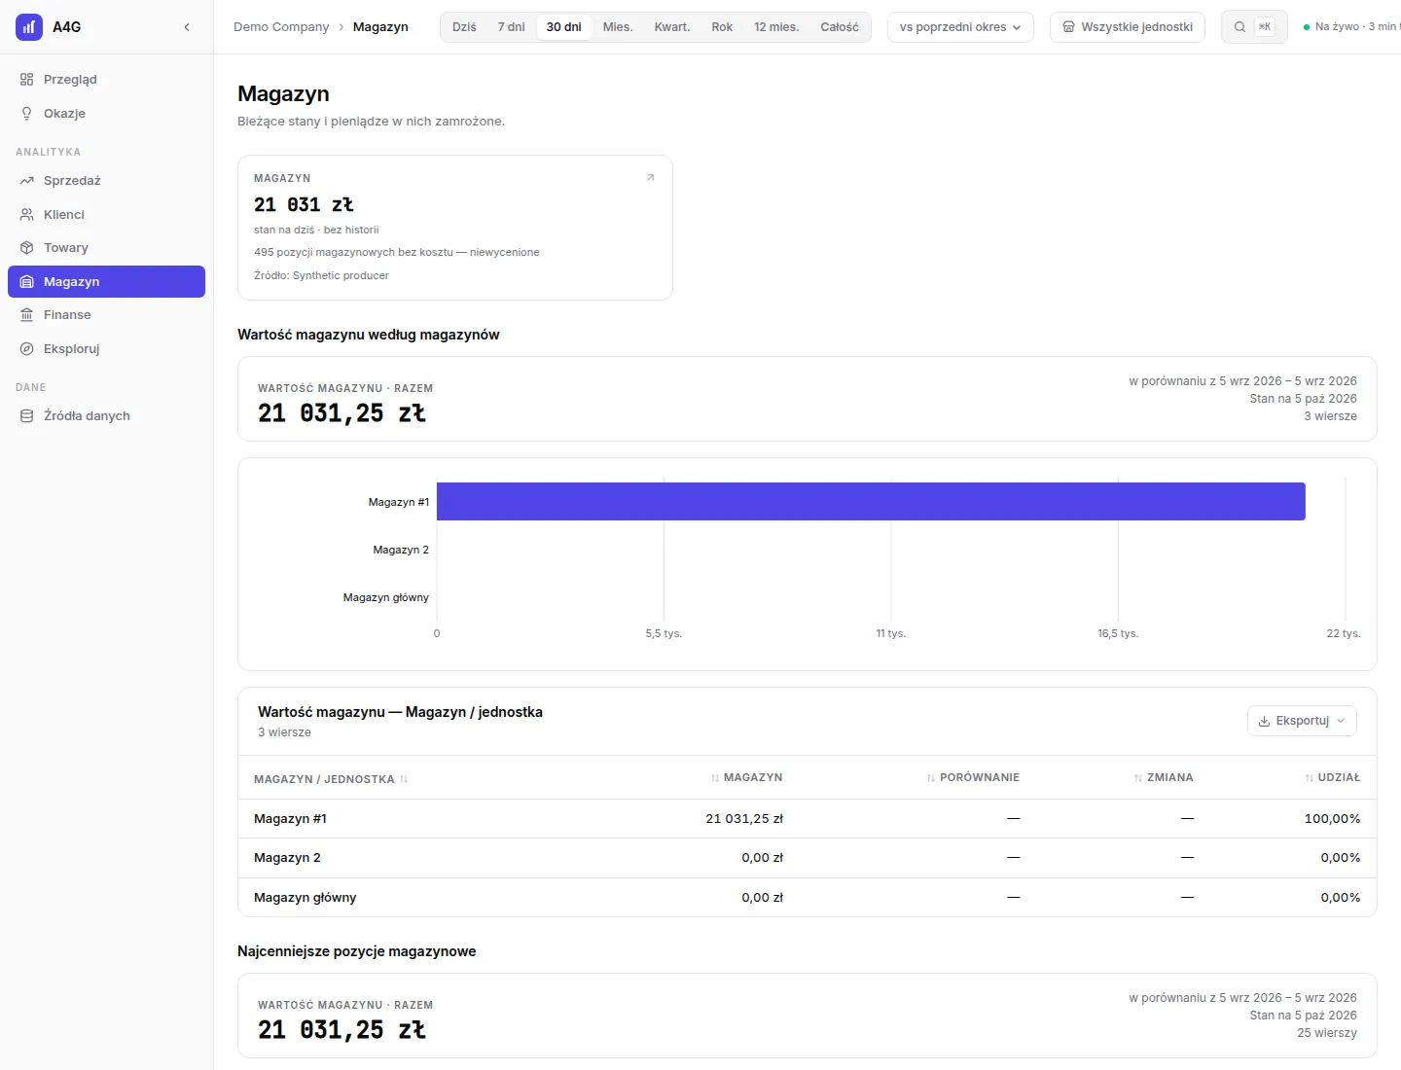Click the Towary box icon
The image size is (1401, 1070).
pyautogui.click(x=26, y=247)
